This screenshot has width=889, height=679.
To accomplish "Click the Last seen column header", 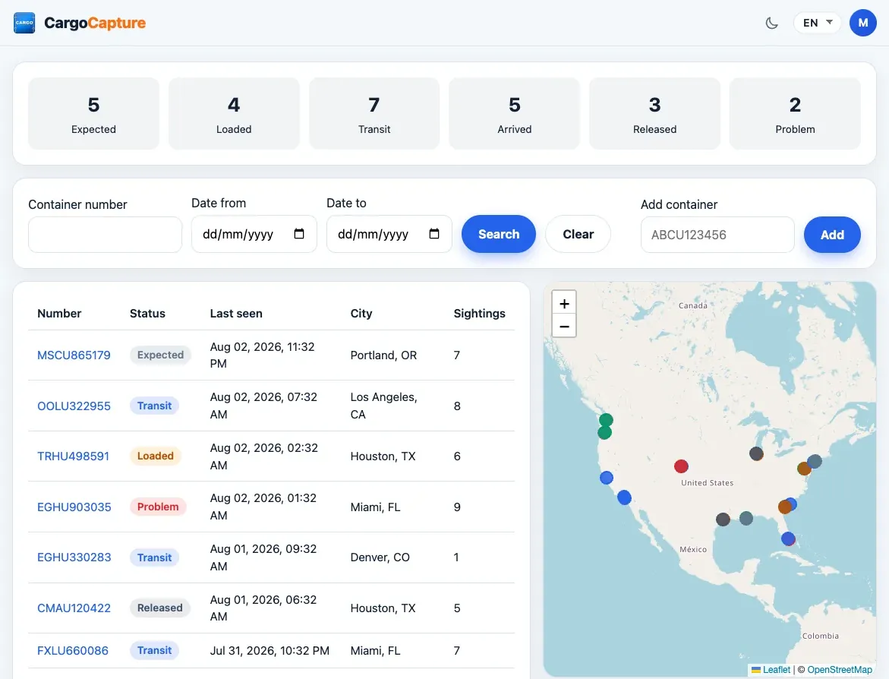I will 236,313.
